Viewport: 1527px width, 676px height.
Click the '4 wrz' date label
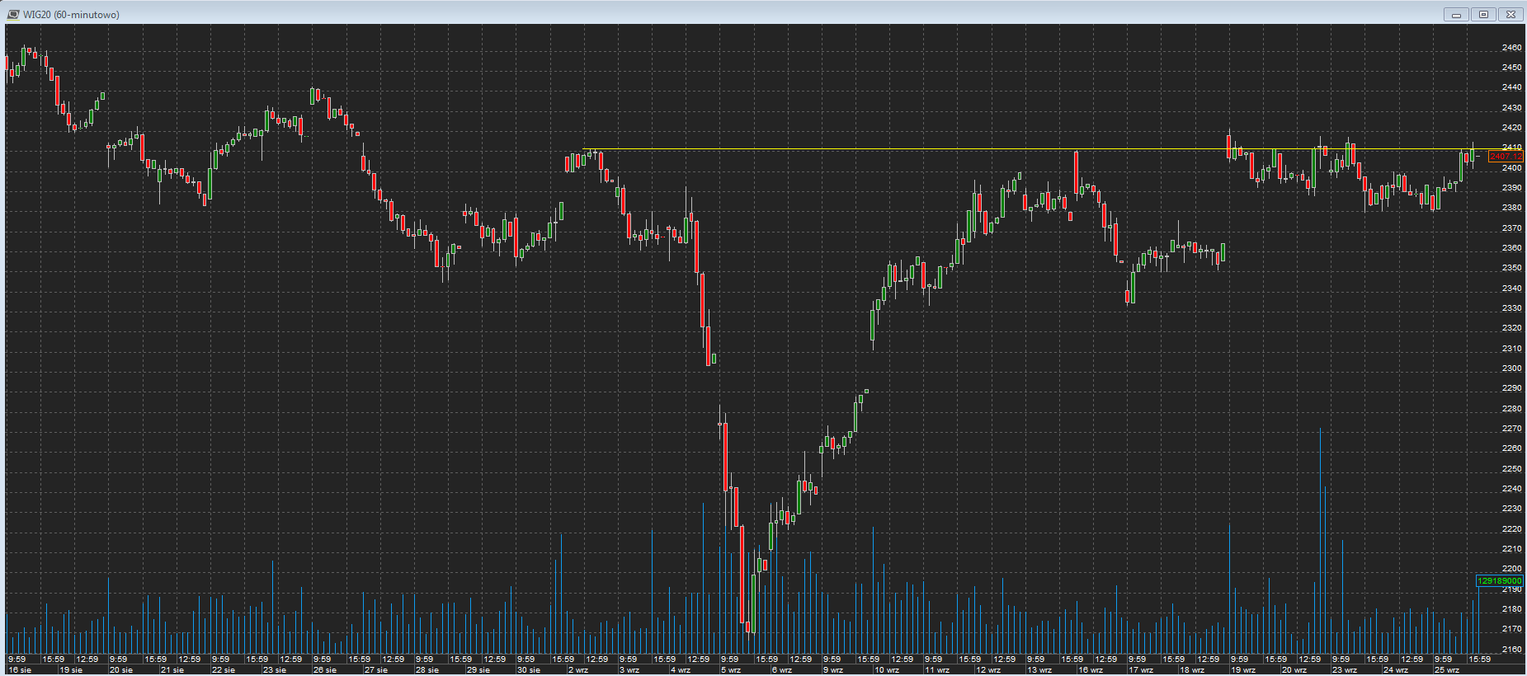(x=681, y=670)
